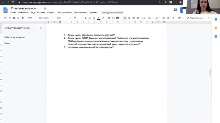Toggle the numbered list
220x123 pixels.
pyautogui.click(x=150, y=18)
